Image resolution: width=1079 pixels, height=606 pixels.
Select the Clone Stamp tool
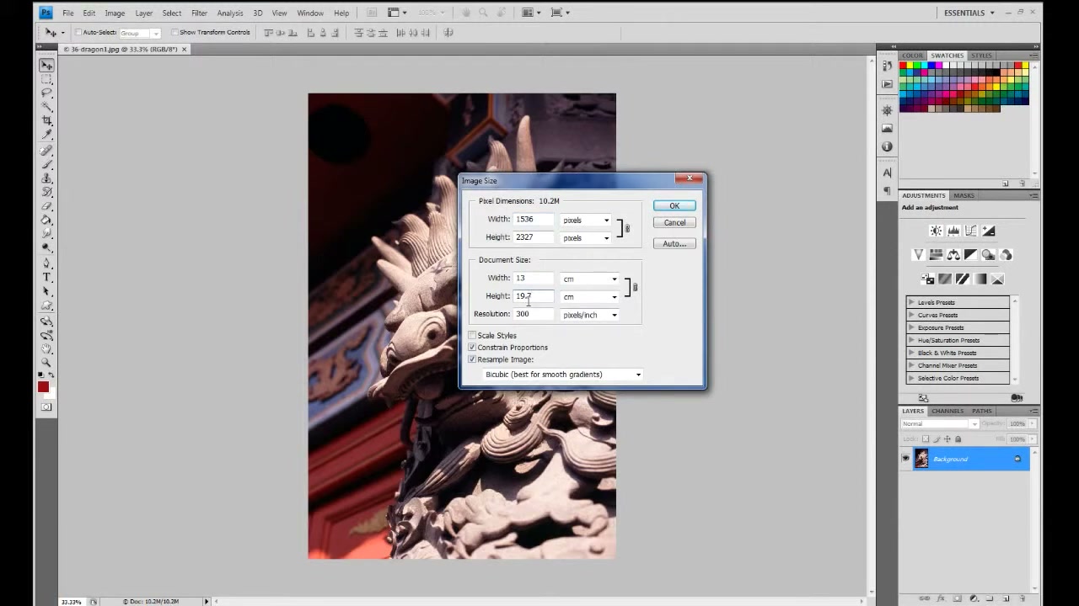pyautogui.click(x=46, y=179)
